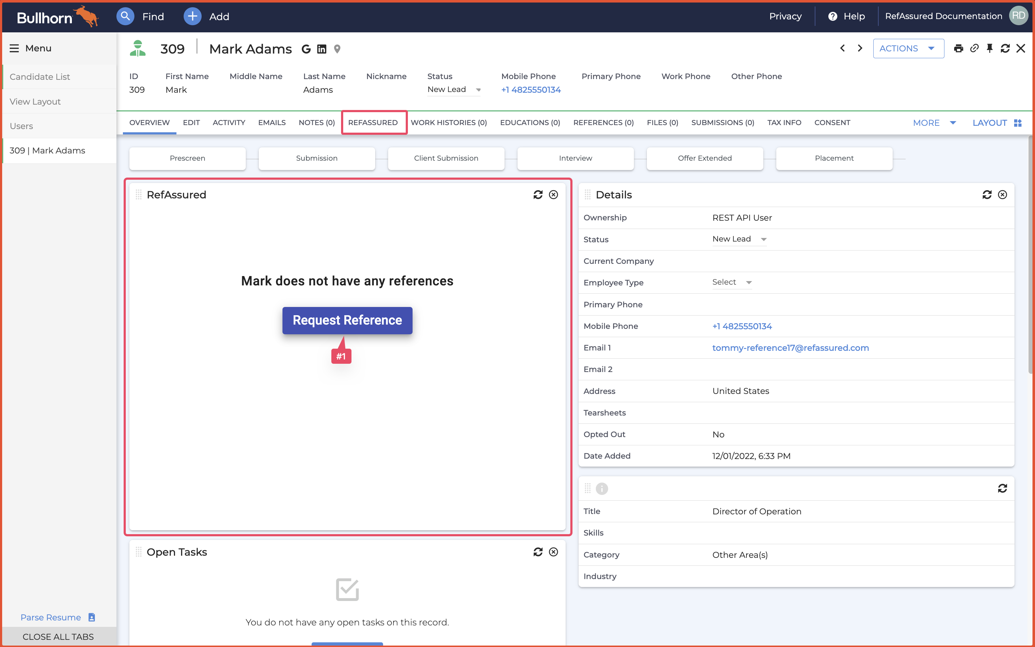The height and width of the screenshot is (647, 1035).
Task: Grab the RefAssured card drag handle
Action: click(139, 195)
